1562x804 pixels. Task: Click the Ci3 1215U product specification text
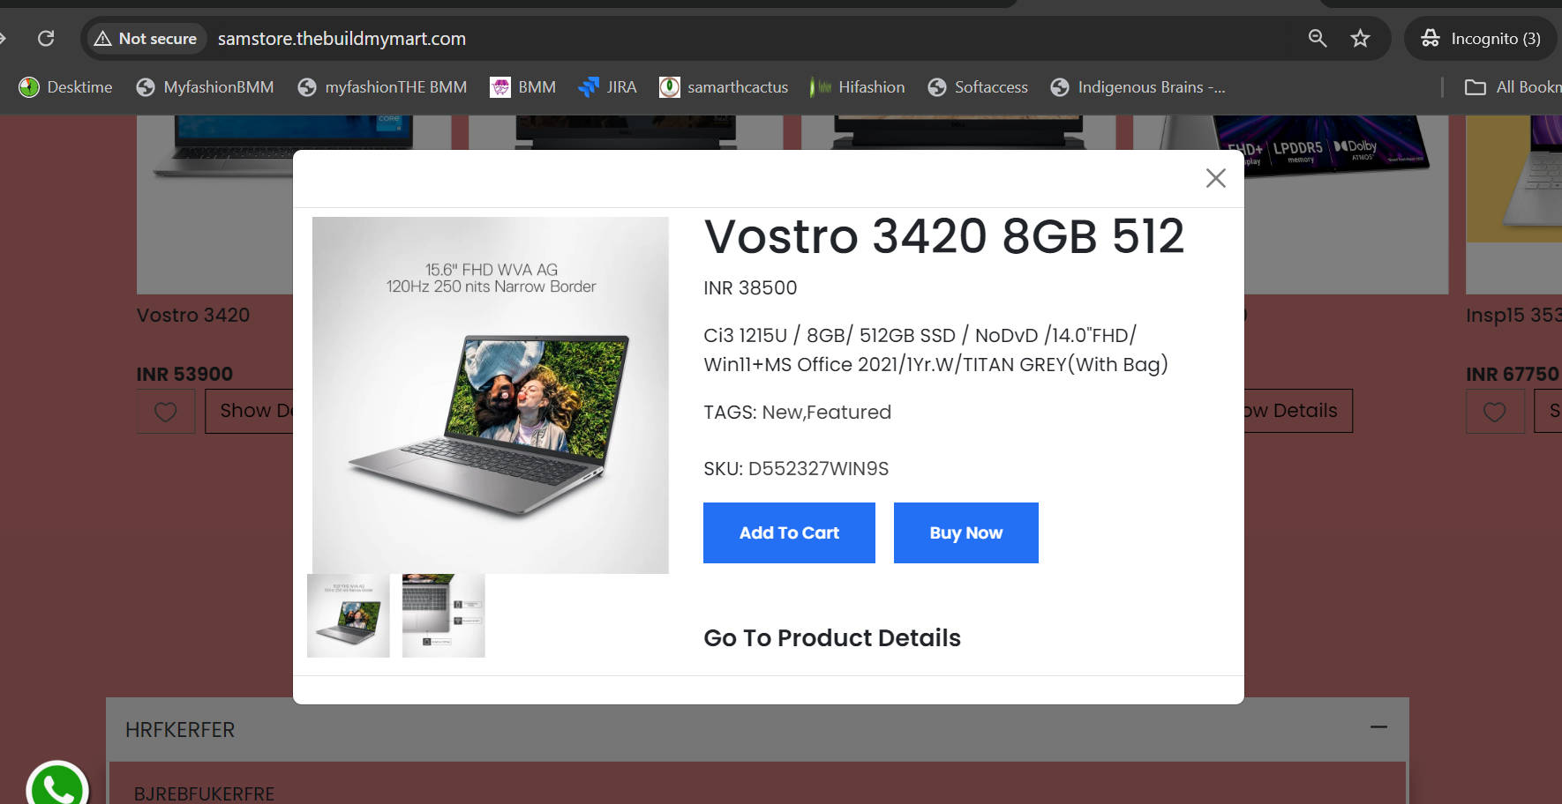pos(935,349)
